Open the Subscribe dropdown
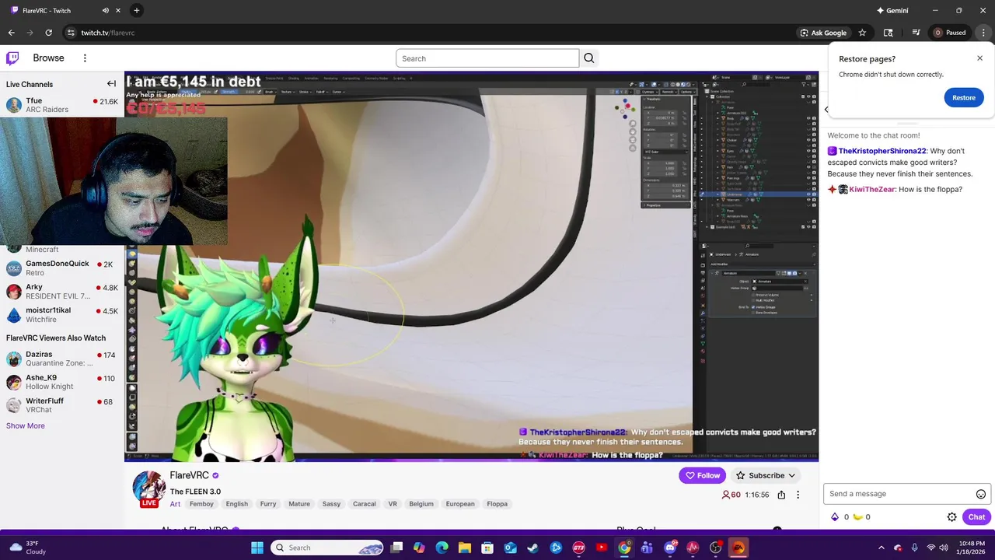 (x=766, y=475)
